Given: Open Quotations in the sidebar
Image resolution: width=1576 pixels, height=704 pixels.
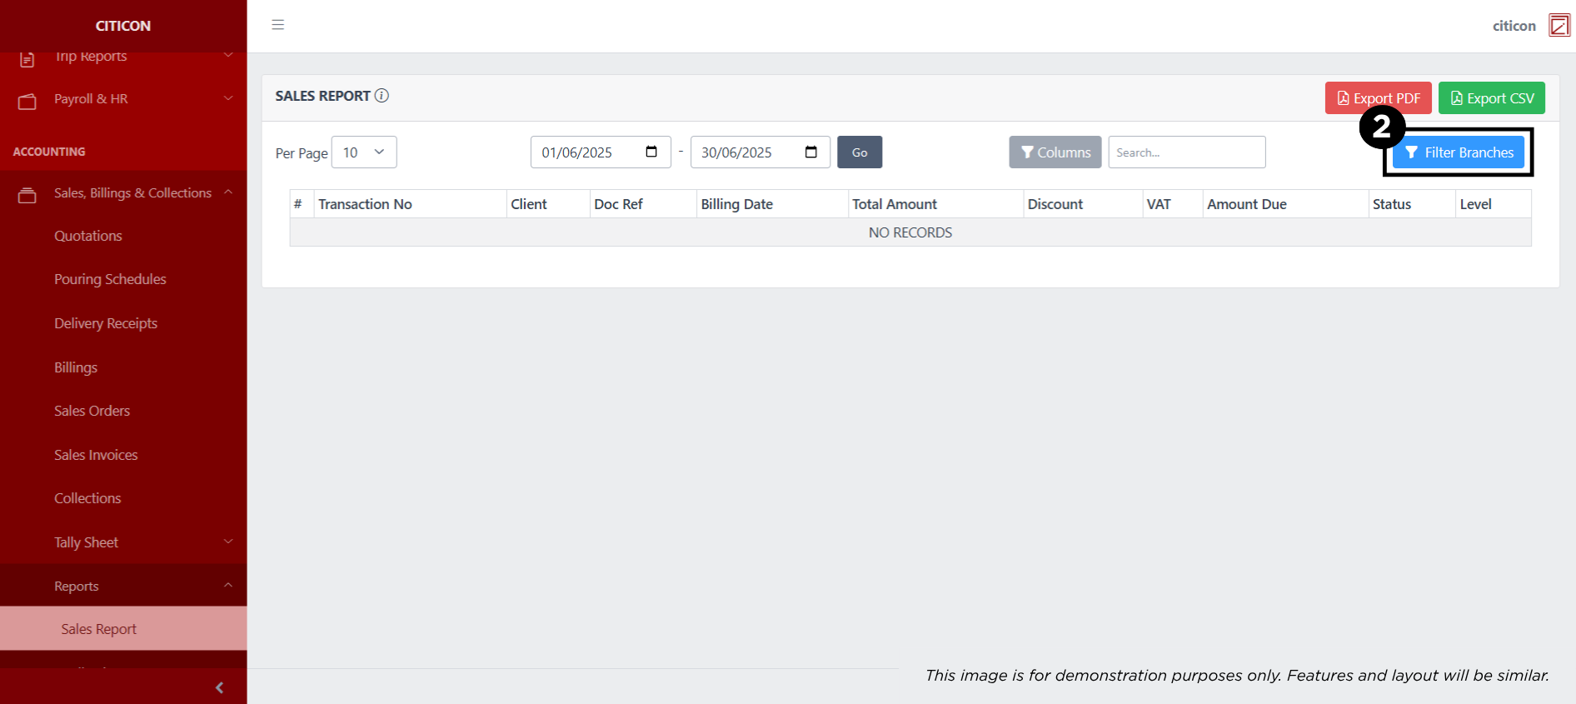Looking at the screenshot, I should [88, 236].
